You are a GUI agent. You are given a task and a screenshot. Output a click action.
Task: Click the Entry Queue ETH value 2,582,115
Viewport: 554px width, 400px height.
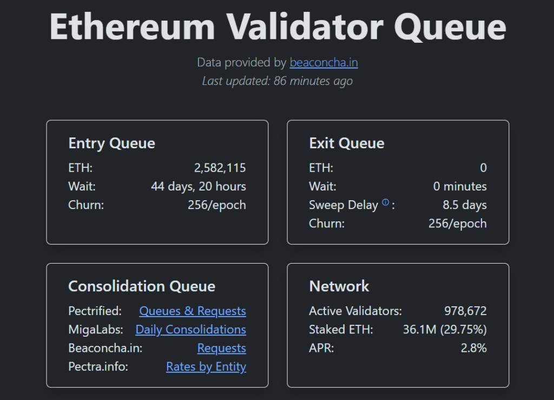(220, 168)
